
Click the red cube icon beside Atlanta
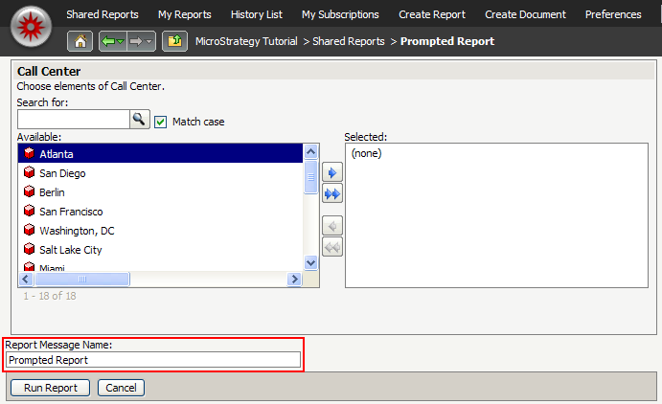[29, 153]
